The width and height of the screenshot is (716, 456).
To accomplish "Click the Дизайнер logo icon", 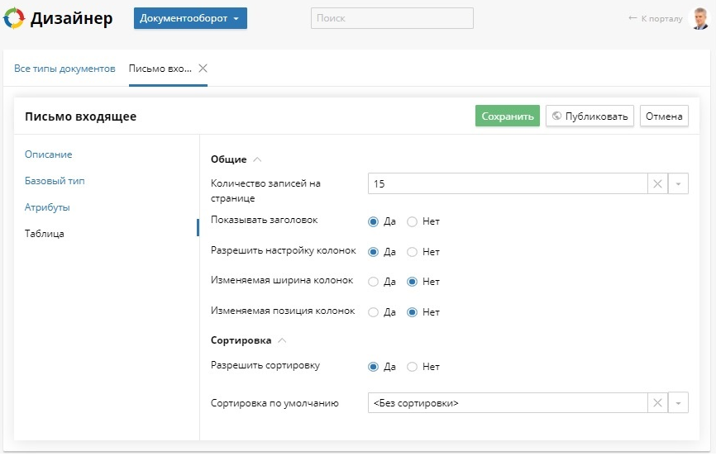I will (14, 18).
